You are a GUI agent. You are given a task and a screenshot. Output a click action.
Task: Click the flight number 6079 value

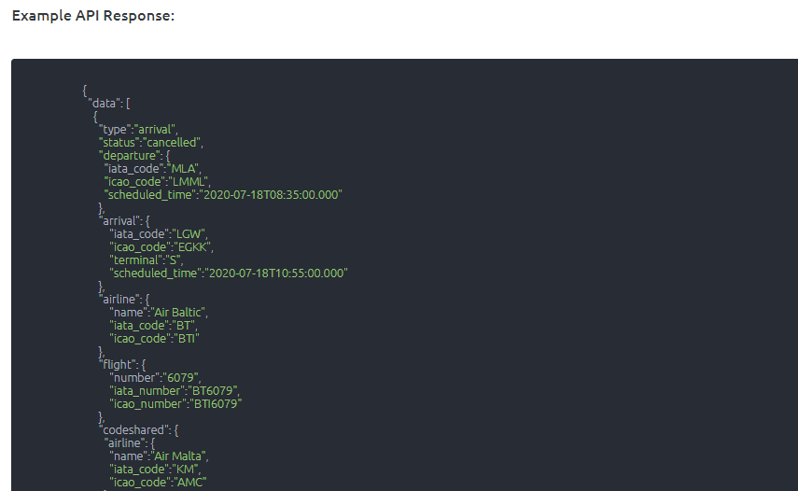pos(181,378)
